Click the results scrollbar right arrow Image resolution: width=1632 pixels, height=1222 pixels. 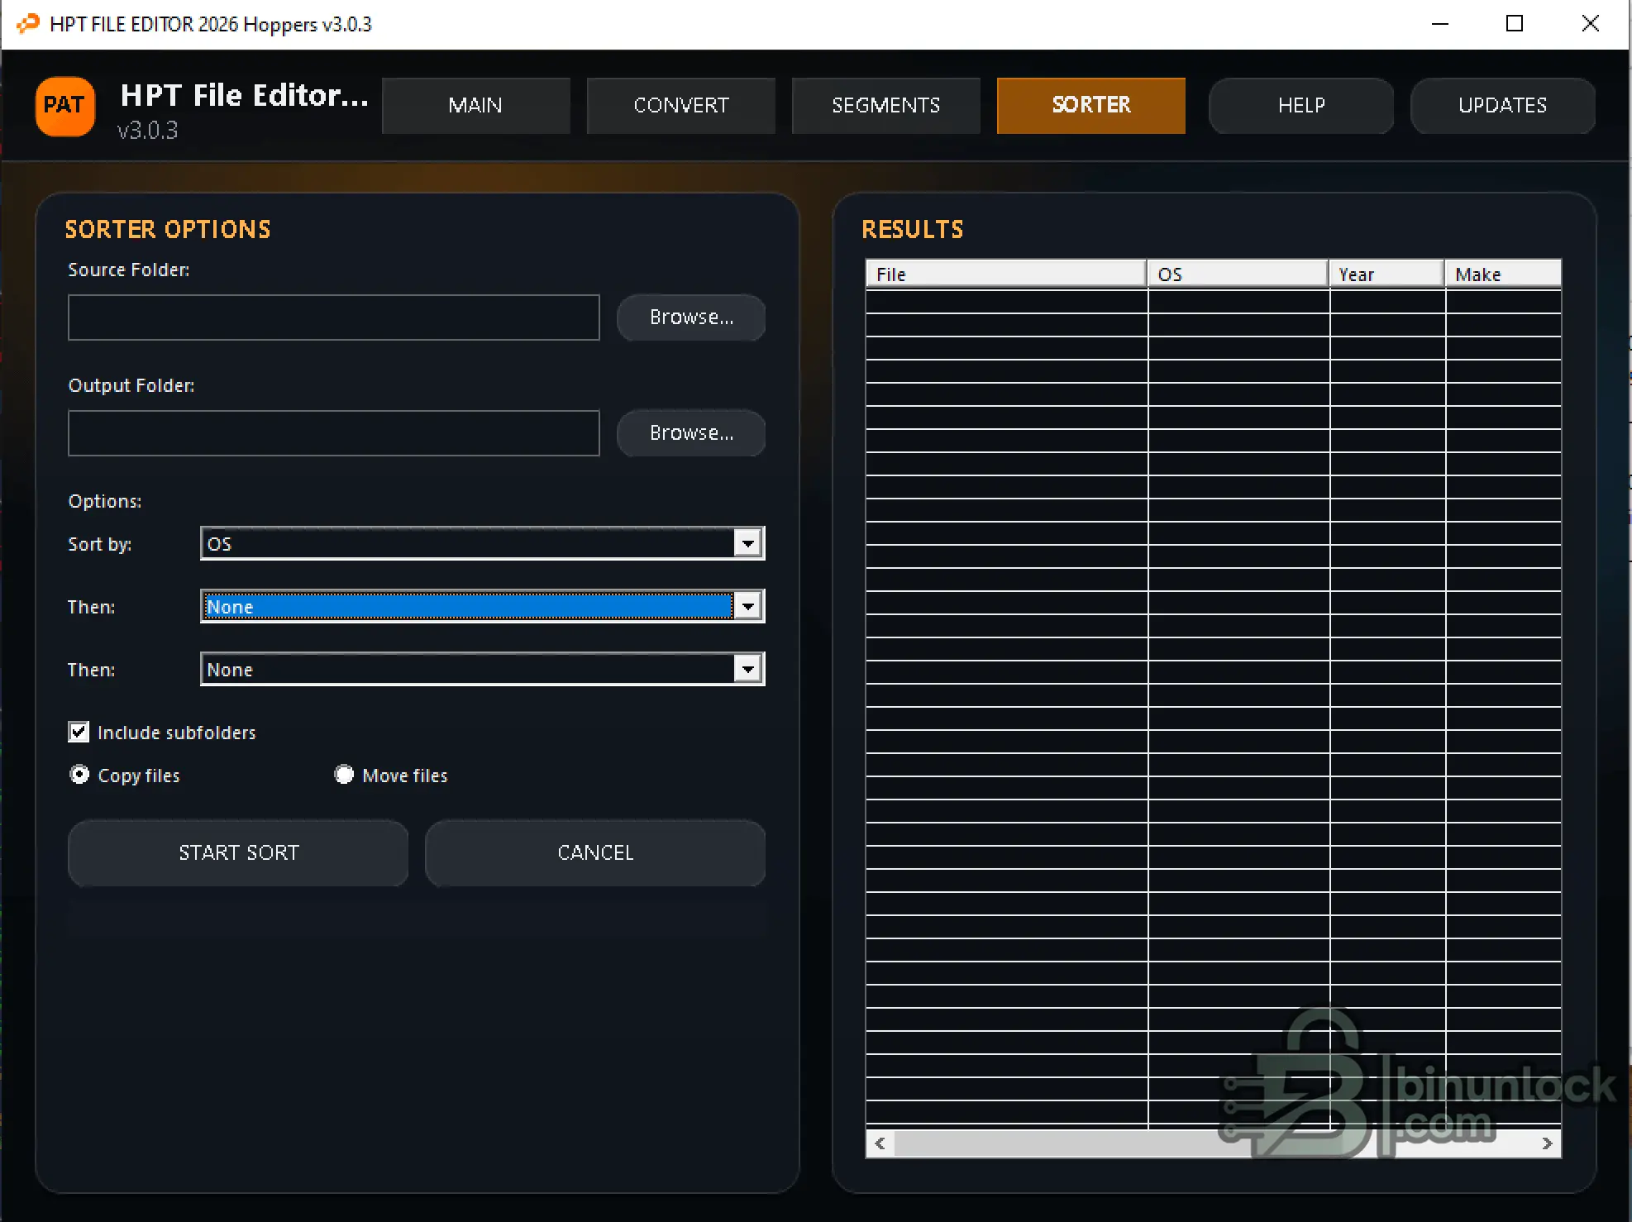pyautogui.click(x=1547, y=1143)
